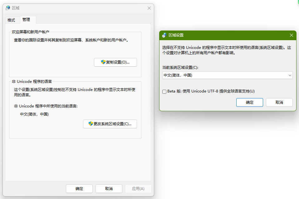Click 非 Unicode 程序的语言 group title
The image size is (299, 199).
pyautogui.click(x=32, y=81)
